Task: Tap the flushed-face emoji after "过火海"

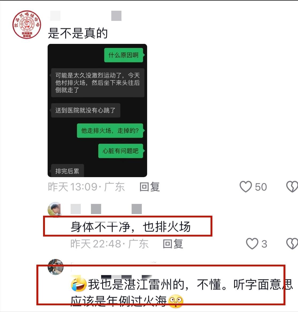Action: pos(175,301)
